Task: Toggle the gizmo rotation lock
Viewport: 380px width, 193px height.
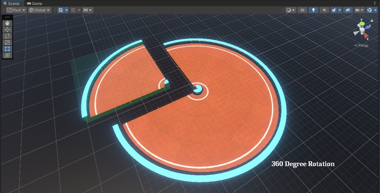Action: pyautogui.click(x=372, y=20)
